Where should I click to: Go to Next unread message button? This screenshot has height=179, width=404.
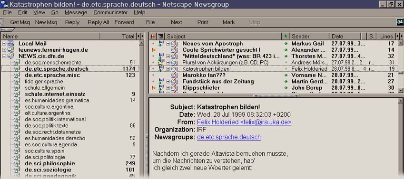pos(176,22)
